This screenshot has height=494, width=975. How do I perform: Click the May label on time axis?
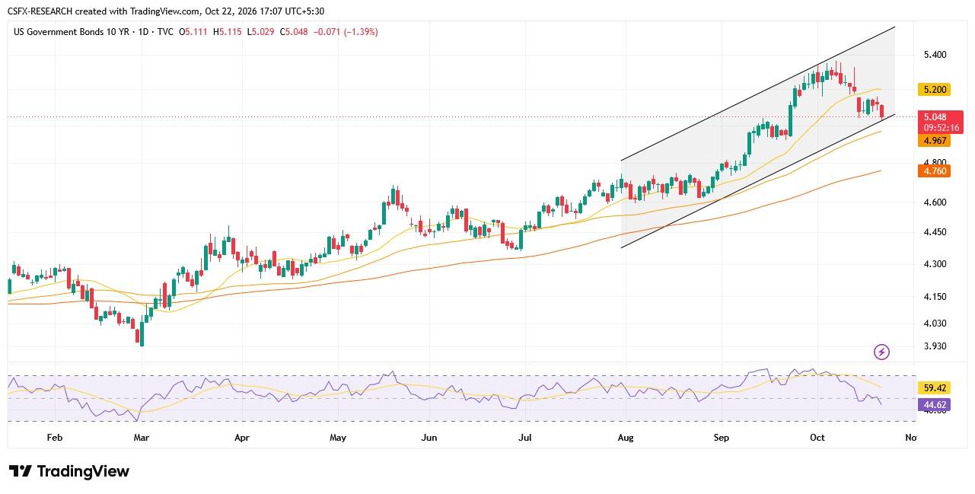(x=338, y=438)
